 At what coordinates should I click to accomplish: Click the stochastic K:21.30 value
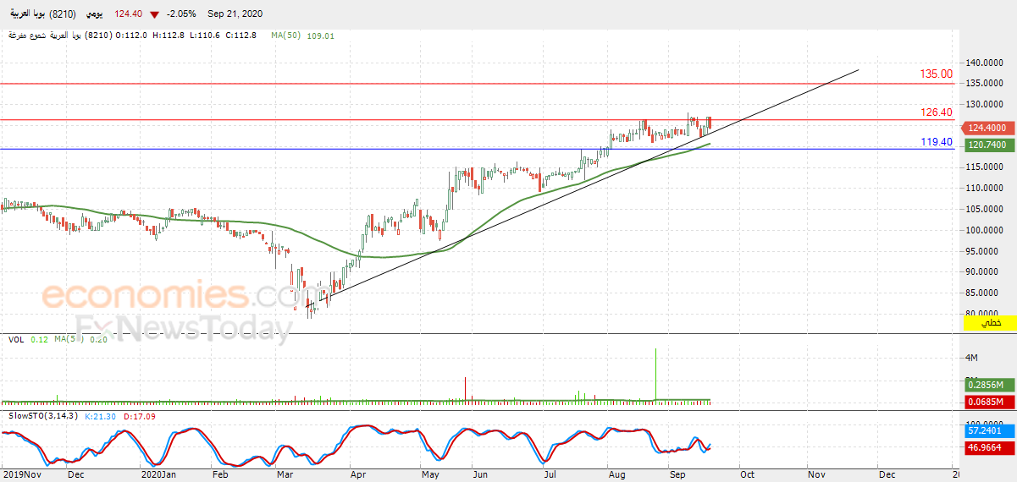tap(100, 416)
